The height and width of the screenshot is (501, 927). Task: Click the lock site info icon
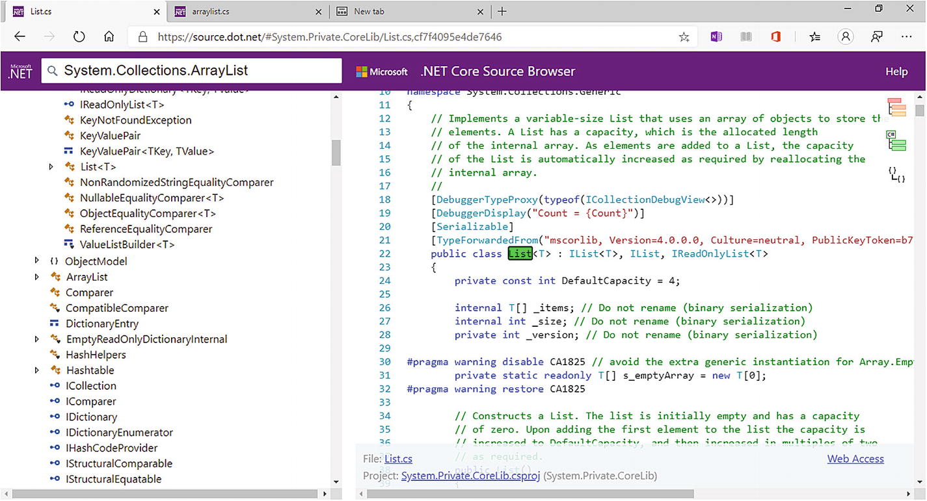142,37
